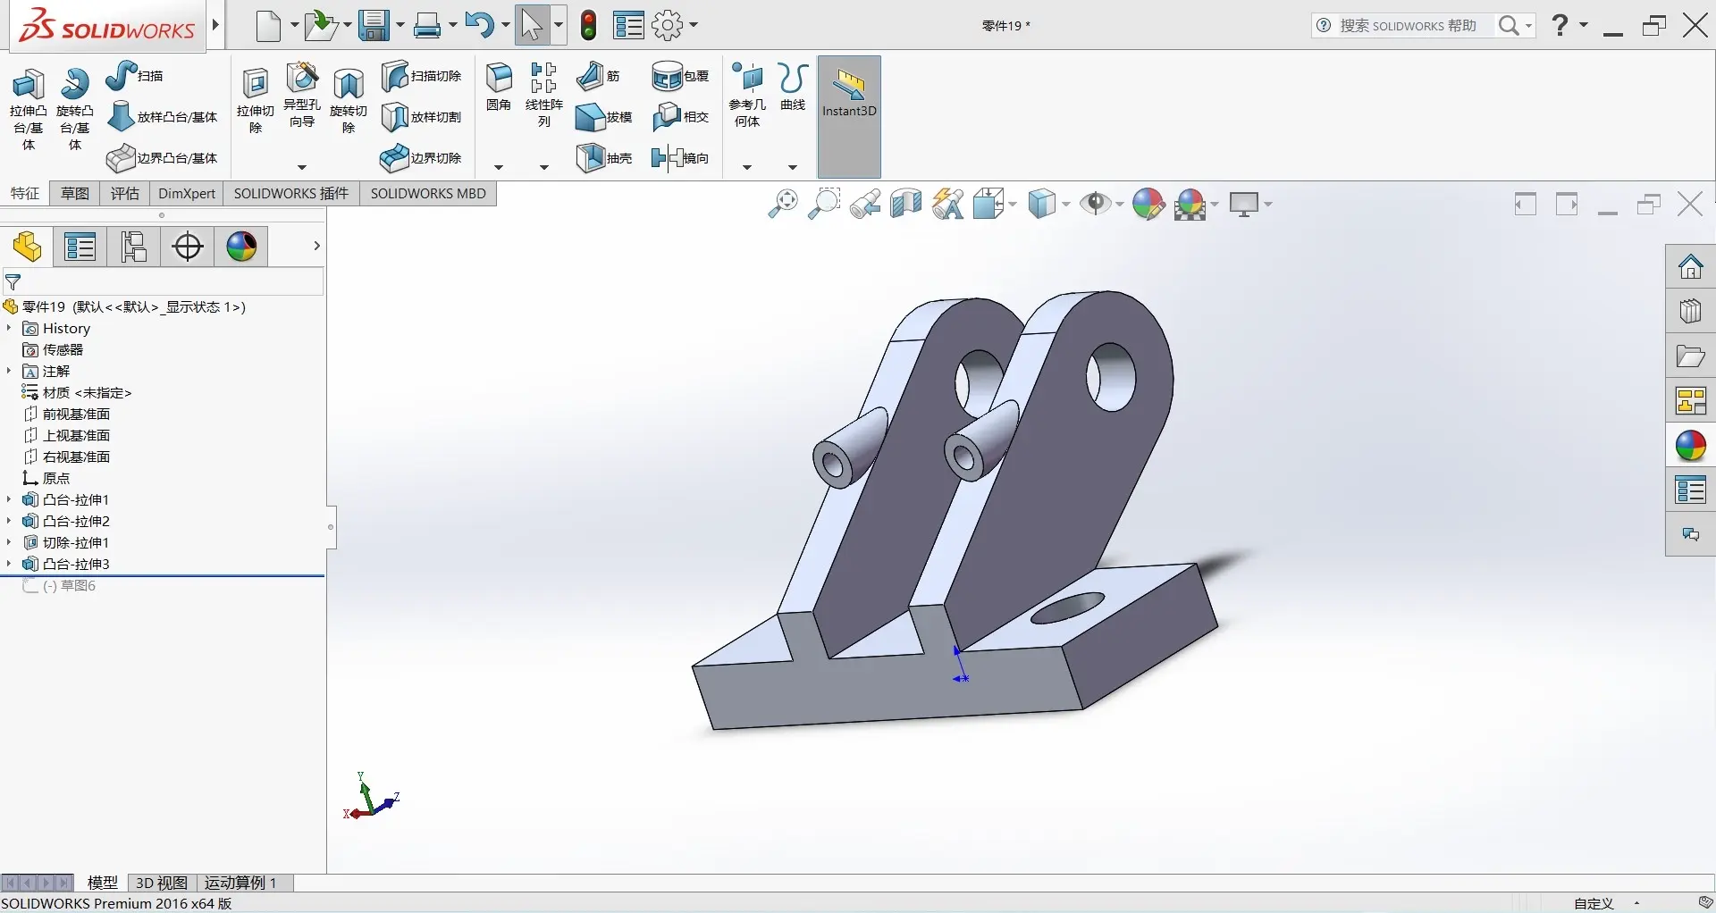Select the Shell (抽壳) feature tool

(604, 158)
